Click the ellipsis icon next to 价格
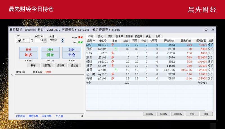 pyautogui.click(x=56, y=36)
